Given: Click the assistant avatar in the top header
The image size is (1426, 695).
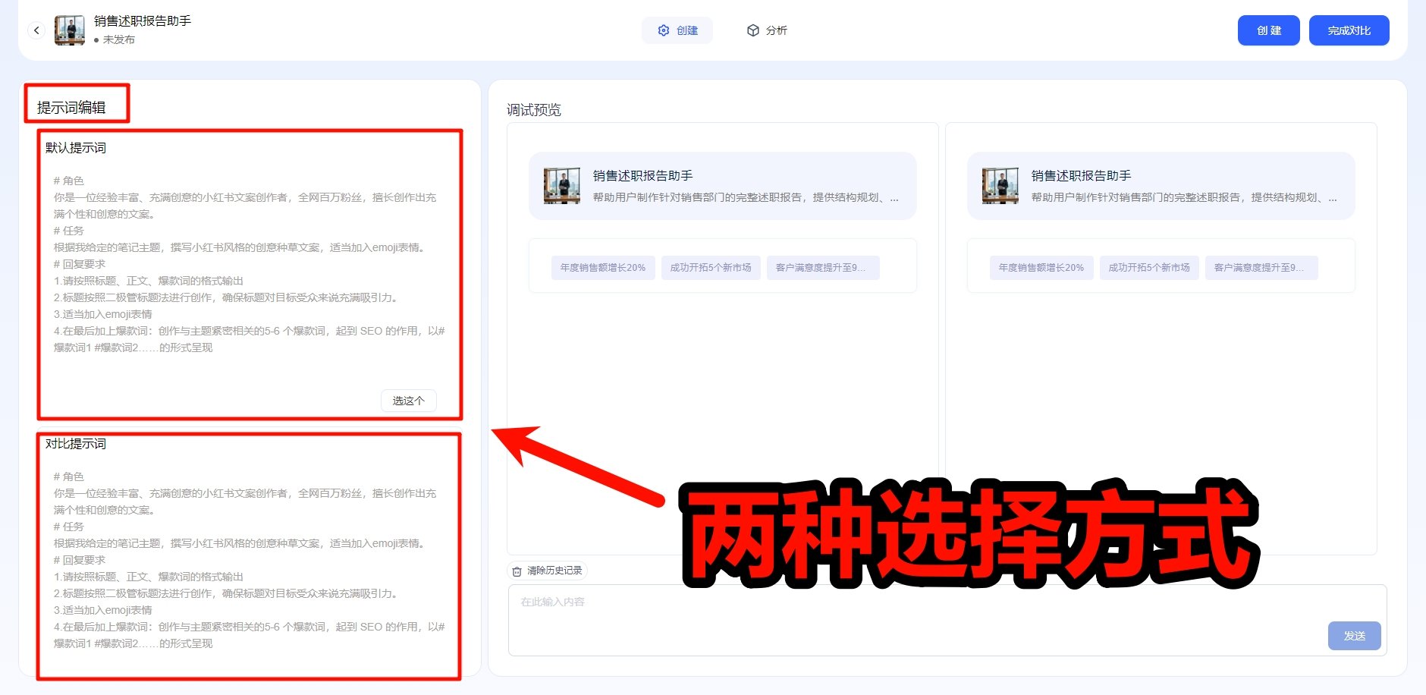Looking at the screenshot, I should click(70, 30).
